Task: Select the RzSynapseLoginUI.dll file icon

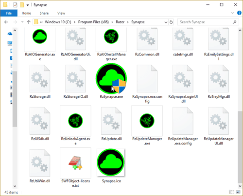Action: (x=183, y=78)
